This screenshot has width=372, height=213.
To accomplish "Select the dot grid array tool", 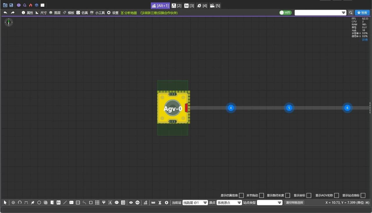I will point(97,203).
